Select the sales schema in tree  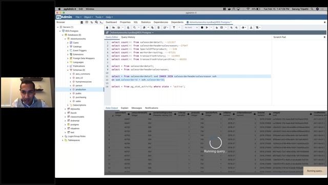pyautogui.click(x=78, y=101)
